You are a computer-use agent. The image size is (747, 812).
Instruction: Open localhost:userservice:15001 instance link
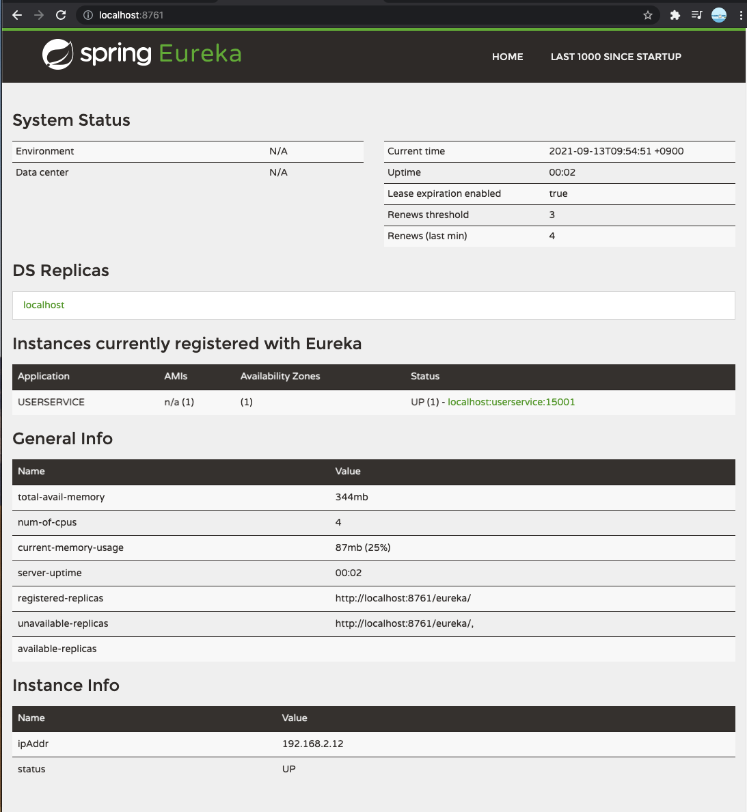click(511, 402)
